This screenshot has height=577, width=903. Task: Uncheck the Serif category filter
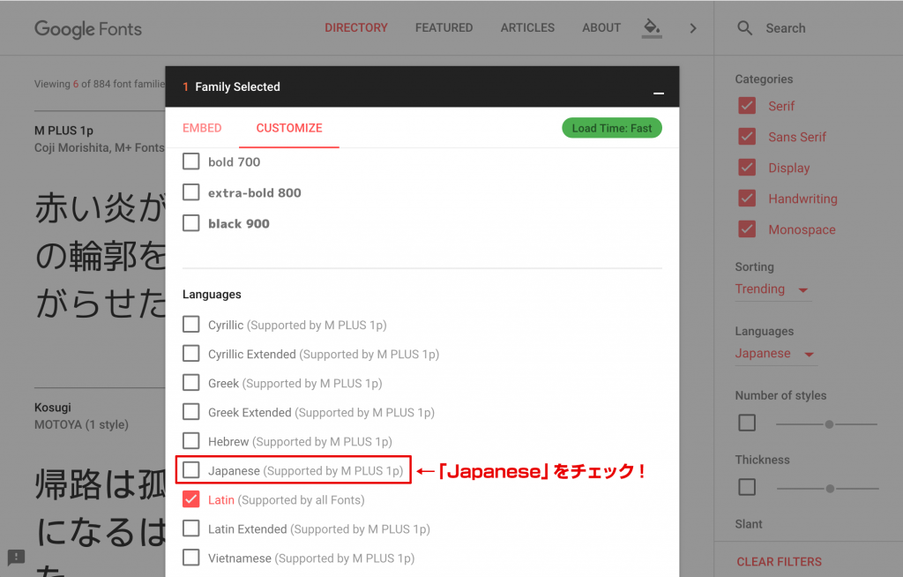pyautogui.click(x=747, y=106)
